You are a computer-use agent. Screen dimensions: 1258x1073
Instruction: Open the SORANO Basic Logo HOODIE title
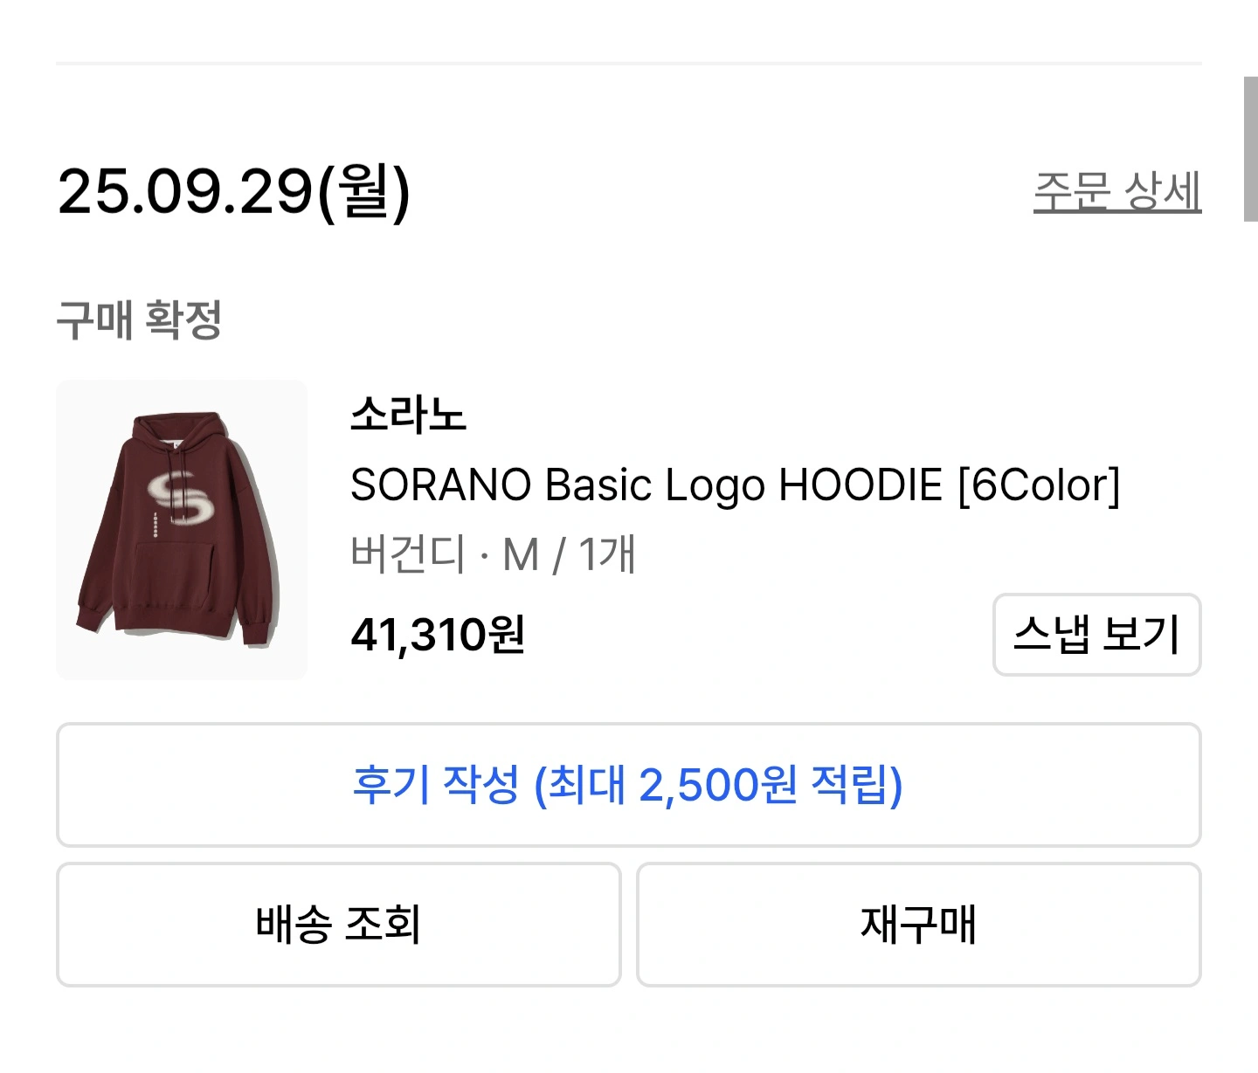tap(734, 485)
